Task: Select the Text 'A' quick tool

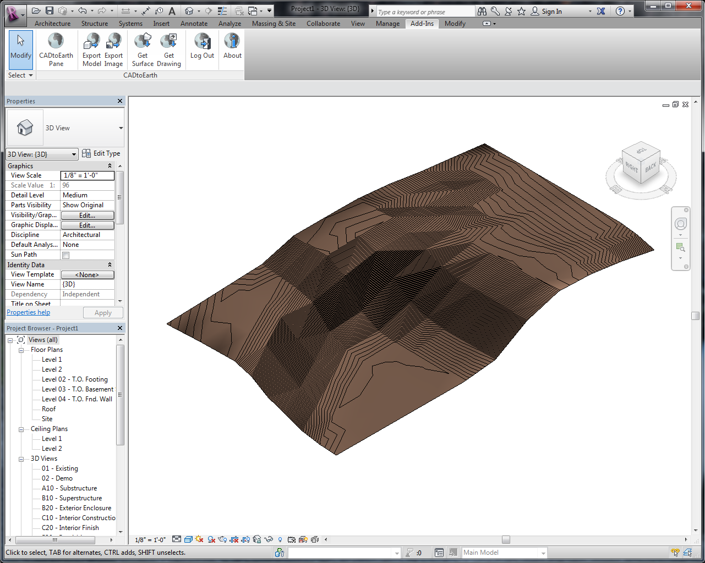Action: click(172, 11)
